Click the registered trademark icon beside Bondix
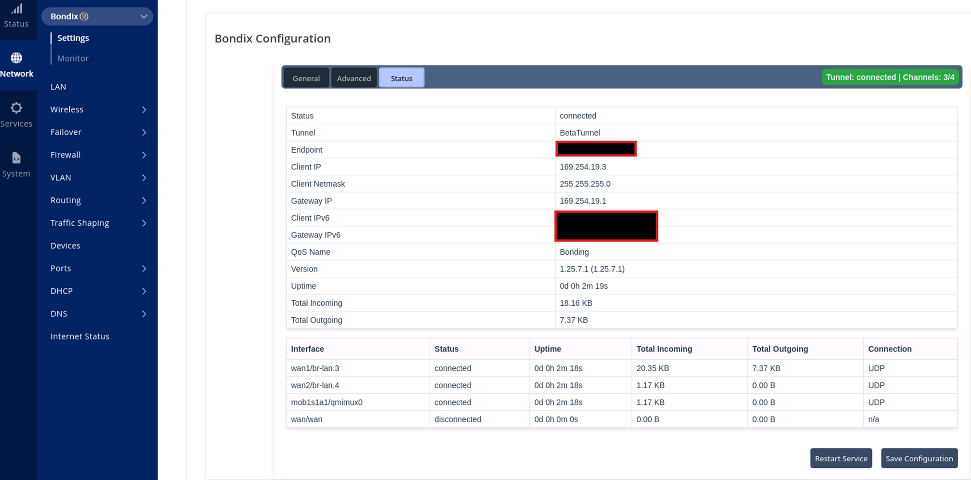 click(84, 16)
